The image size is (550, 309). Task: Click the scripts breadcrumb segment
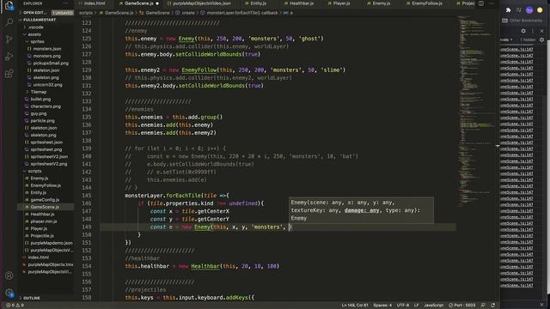[x=86, y=13]
